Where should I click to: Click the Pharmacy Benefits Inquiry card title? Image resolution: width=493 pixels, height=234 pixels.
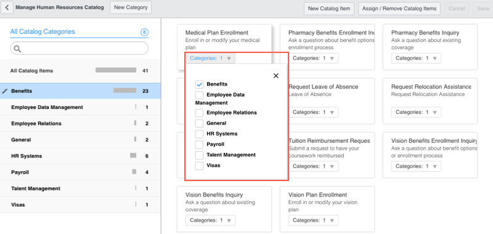tap(425, 33)
